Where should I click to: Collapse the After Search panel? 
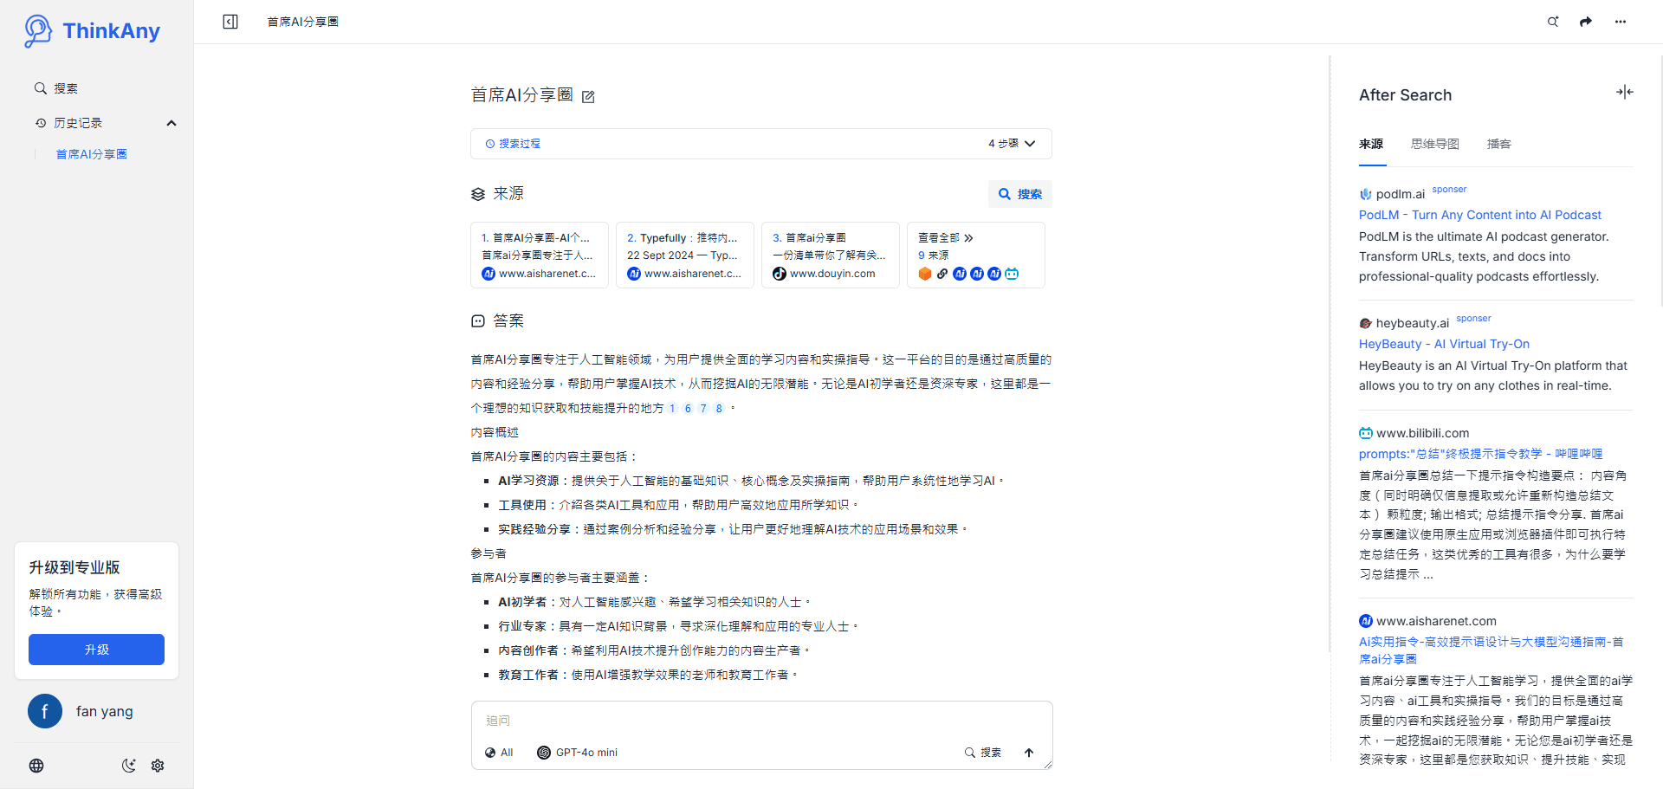(x=1625, y=92)
